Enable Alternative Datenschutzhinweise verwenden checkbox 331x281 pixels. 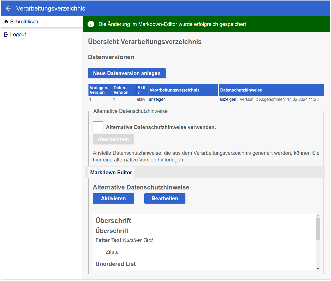(98, 127)
